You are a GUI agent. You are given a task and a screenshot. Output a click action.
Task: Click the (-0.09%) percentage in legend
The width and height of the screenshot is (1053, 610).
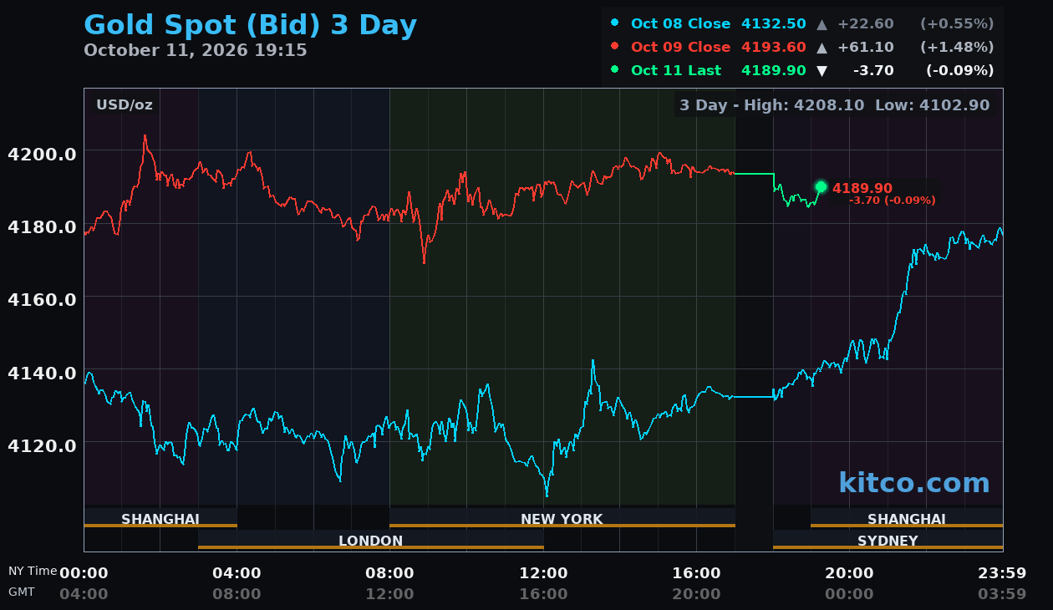[959, 71]
